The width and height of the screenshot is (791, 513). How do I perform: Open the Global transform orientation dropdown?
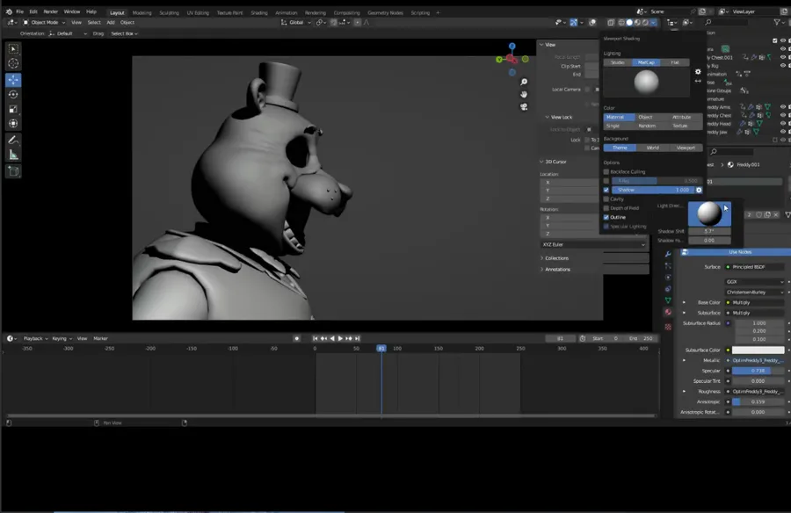pos(295,23)
